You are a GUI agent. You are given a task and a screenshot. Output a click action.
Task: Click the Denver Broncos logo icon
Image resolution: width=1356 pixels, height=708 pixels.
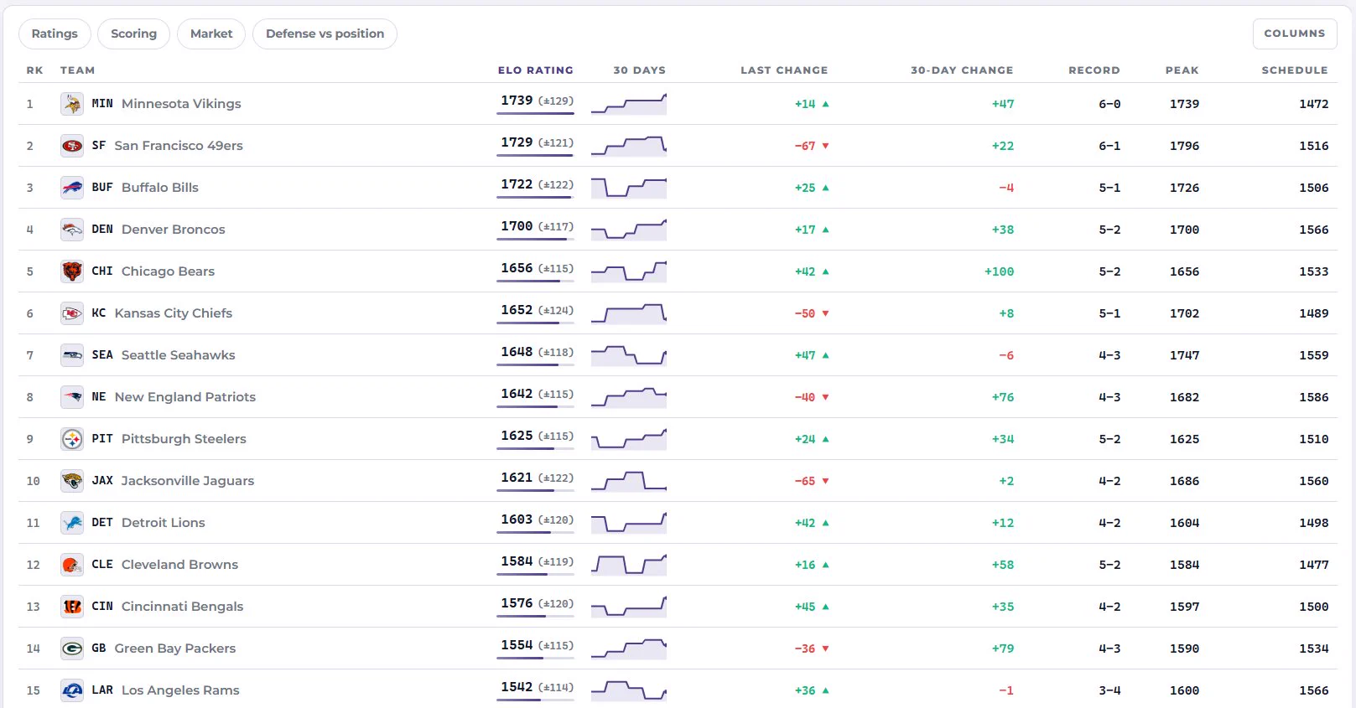(72, 230)
